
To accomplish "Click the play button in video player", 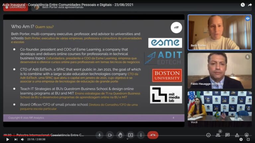I will tap(7, 139).
